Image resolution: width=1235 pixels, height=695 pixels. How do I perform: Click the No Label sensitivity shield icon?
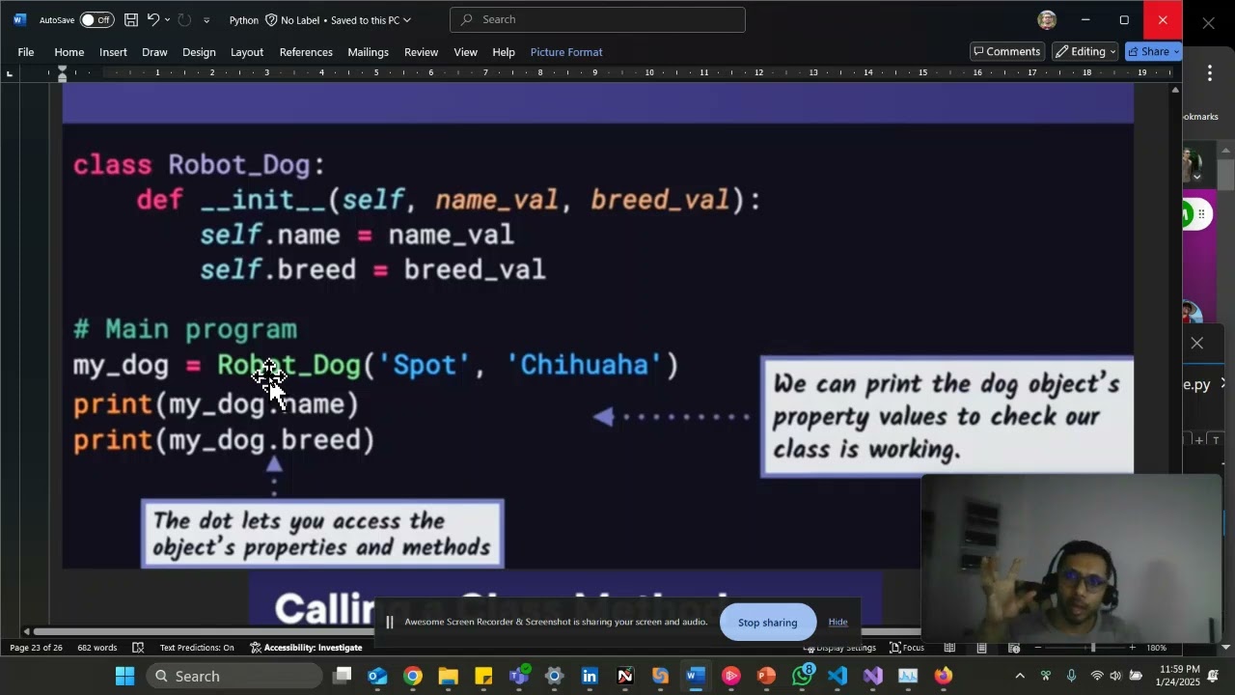[x=271, y=19]
